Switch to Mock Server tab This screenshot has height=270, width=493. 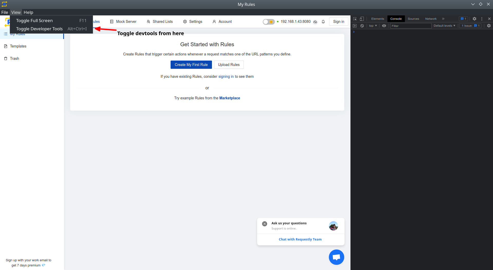click(x=123, y=22)
